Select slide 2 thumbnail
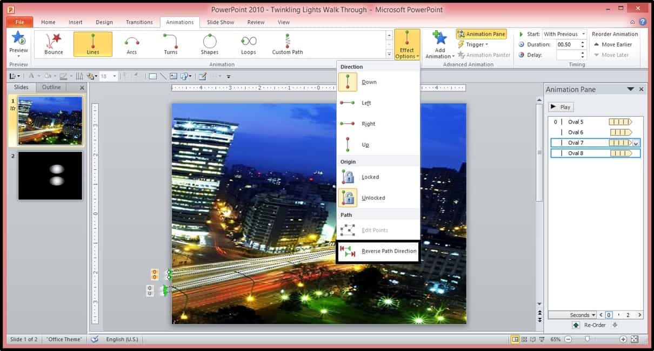654x351 pixels. (50, 175)
